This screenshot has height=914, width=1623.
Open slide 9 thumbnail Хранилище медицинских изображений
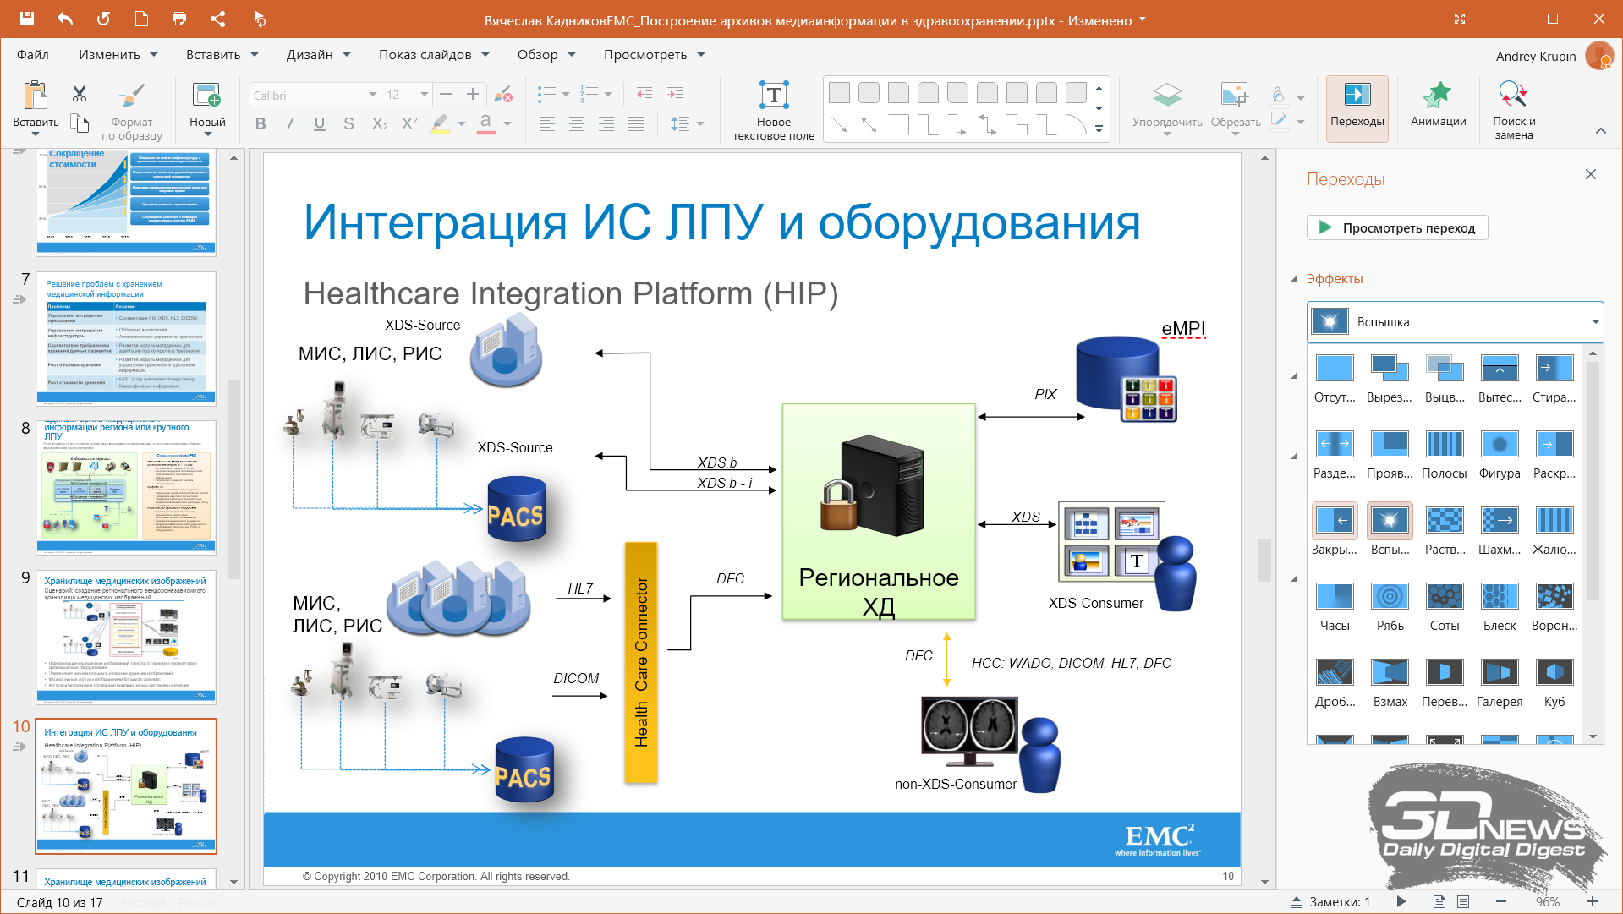[126, 638]
